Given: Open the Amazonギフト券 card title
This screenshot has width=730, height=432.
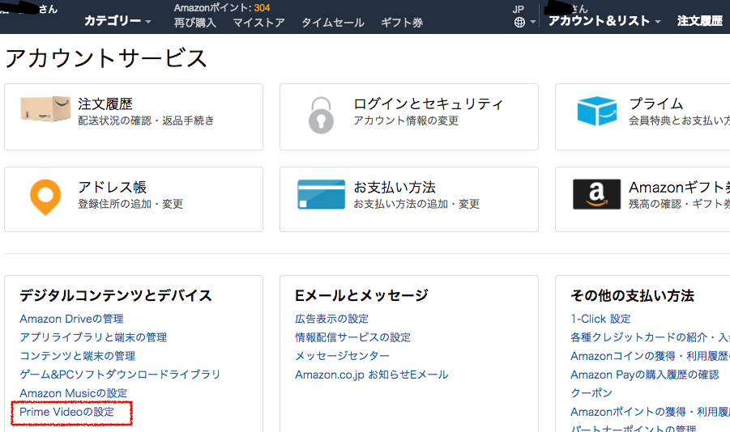Looking at the screenshot, I should [679, 188].
